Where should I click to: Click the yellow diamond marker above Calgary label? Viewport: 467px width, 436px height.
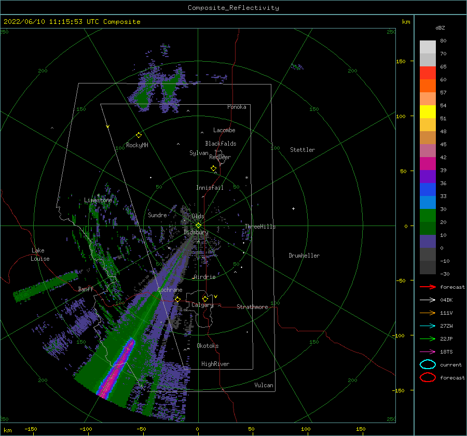tap(205, 299)
